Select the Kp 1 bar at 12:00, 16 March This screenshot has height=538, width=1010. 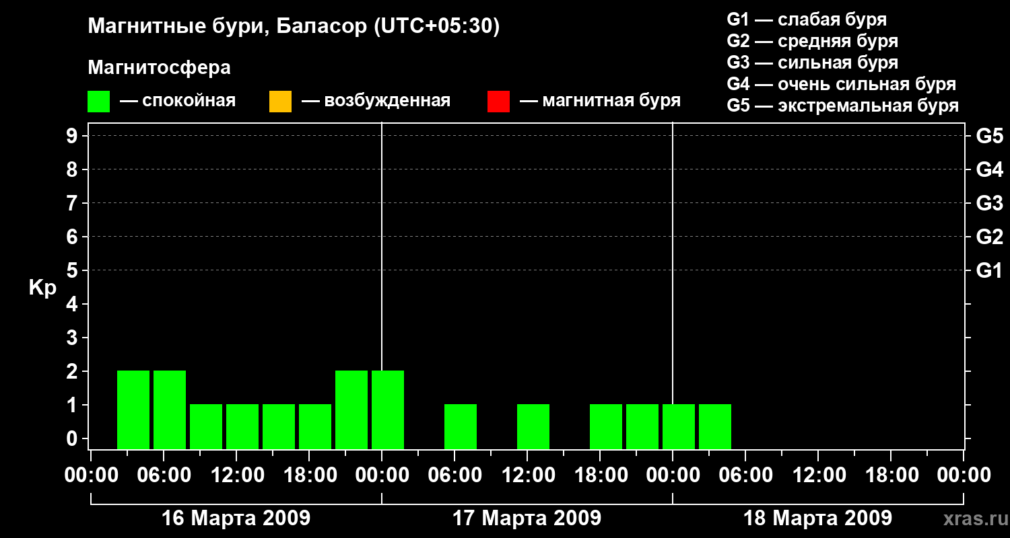coord(242,426)
